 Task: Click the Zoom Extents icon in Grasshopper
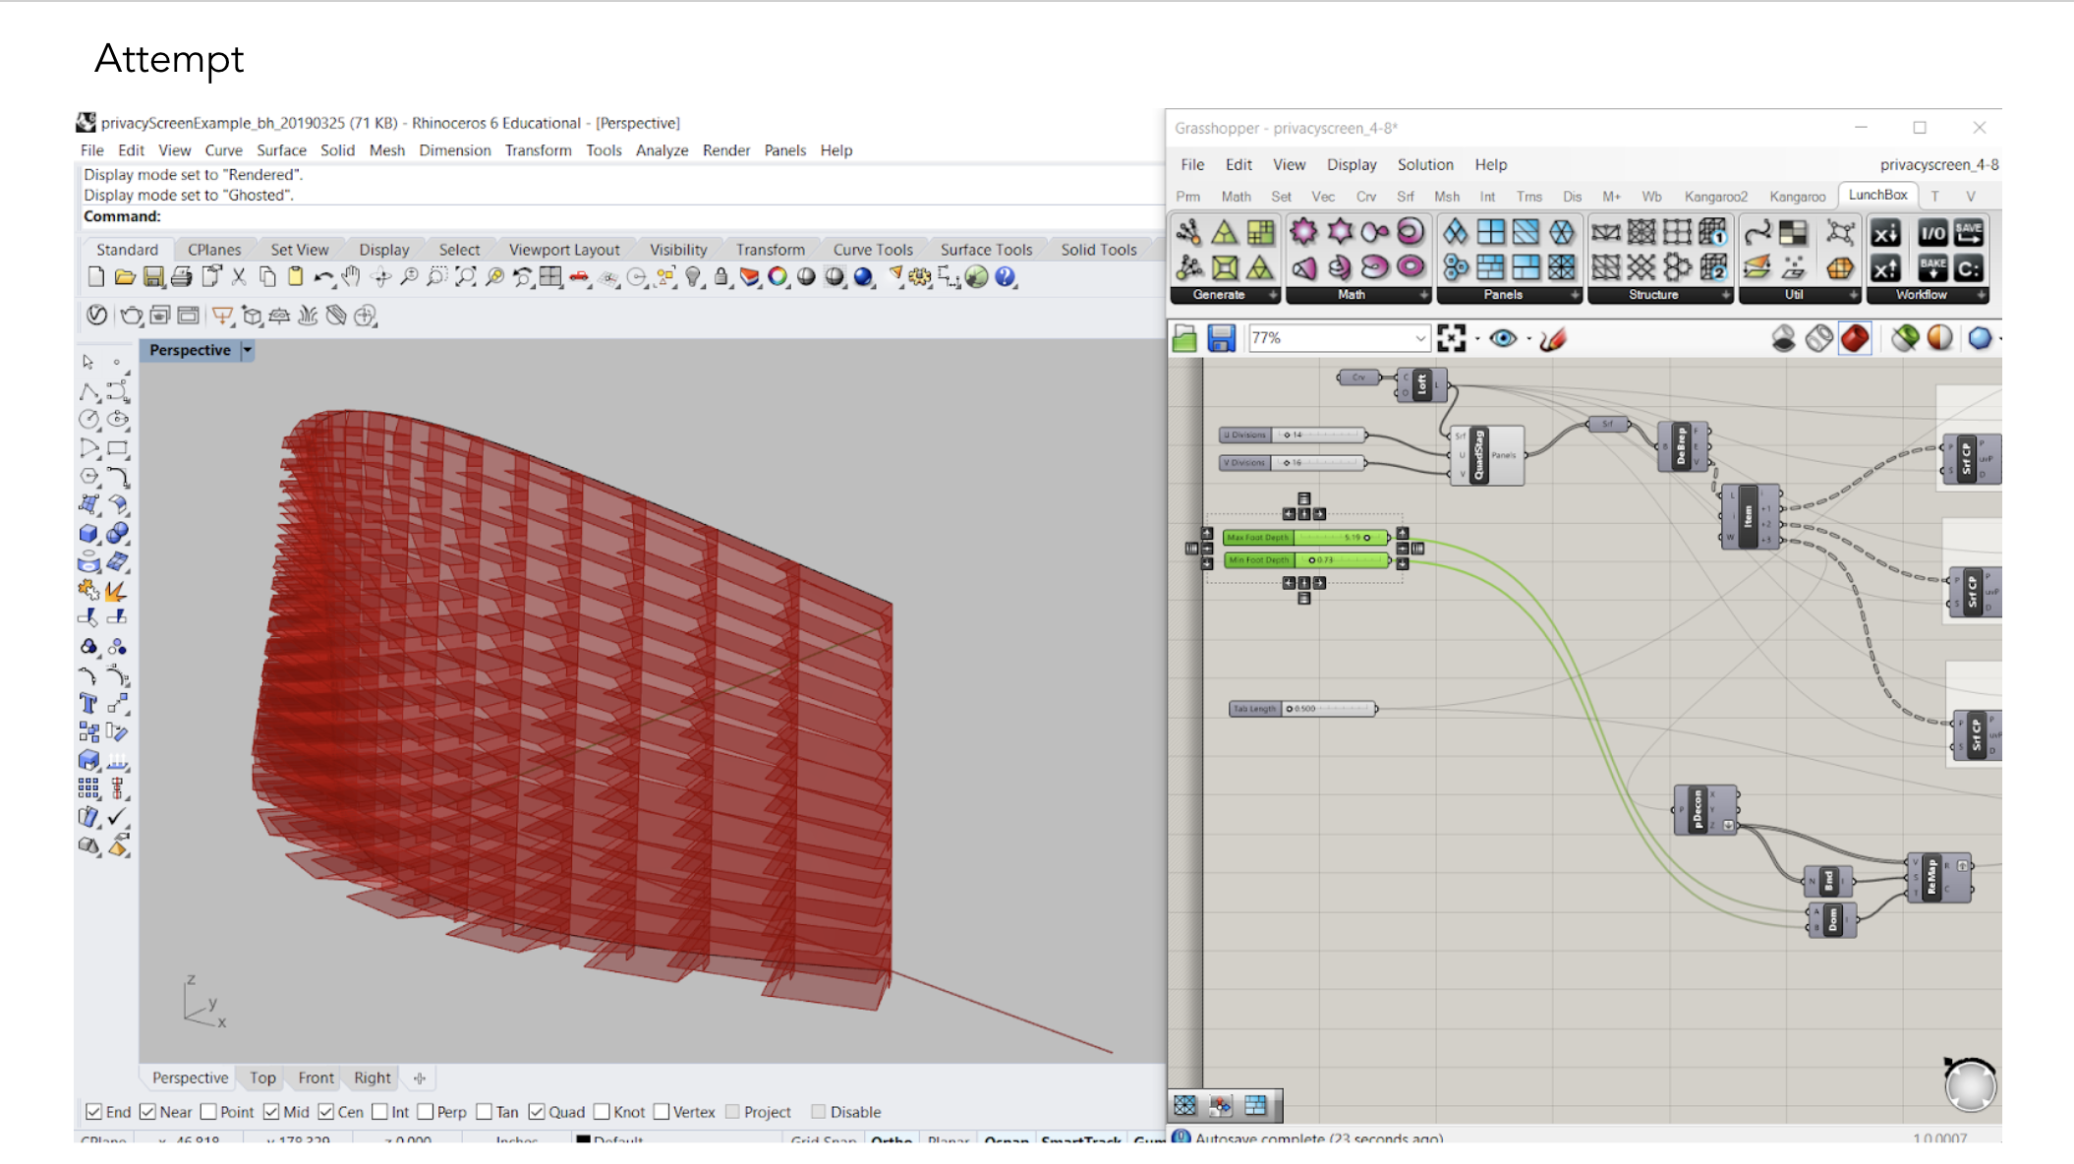click(x=1451, y=338)
